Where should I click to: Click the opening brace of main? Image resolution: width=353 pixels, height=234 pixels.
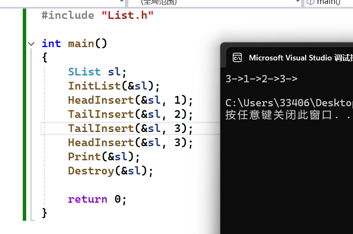tap(45, 57)
